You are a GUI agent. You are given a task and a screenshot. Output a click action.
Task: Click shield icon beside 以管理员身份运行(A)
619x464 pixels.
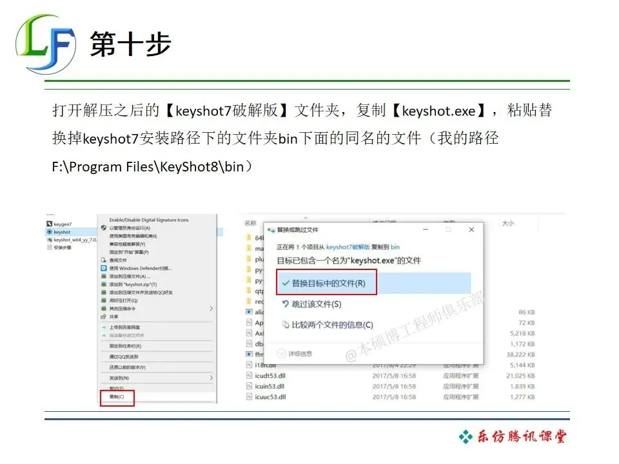pos(103,227)
